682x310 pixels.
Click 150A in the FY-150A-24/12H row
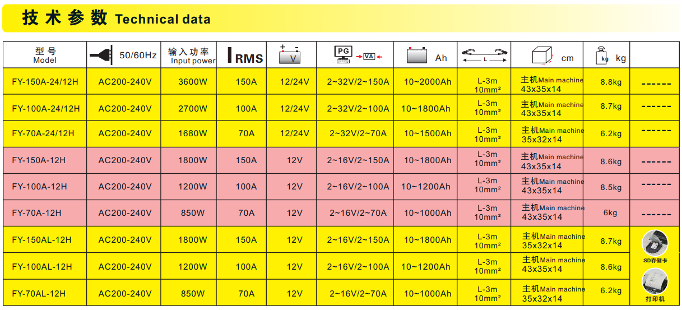(x=246, y=82)
